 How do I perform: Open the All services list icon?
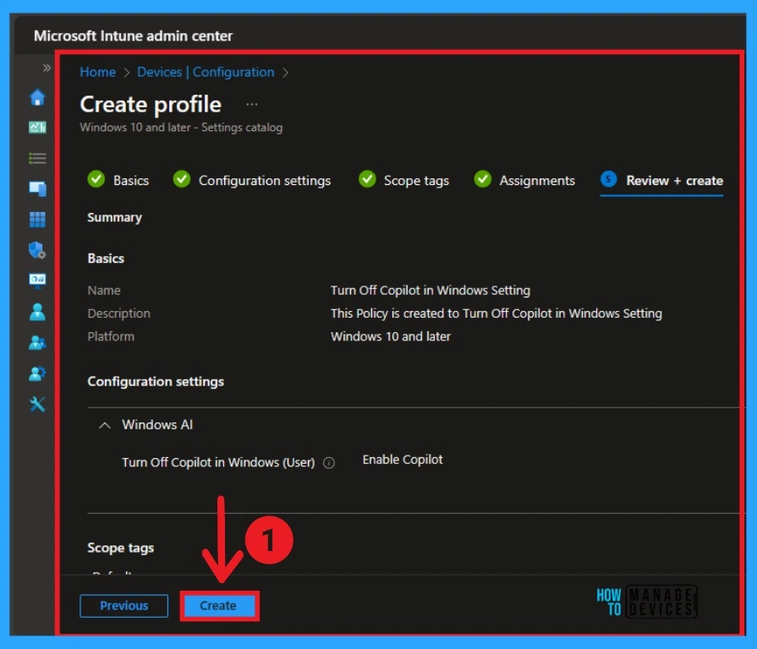(37, 158)
